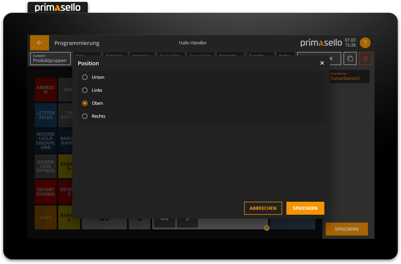This screenshot has height=264, width=401.
Task: Click the Position column header
Action: tap(285, 55)
